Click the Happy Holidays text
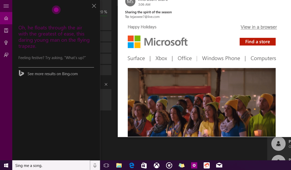Screen dimensions: 291x170 click(x=142, y=27)
